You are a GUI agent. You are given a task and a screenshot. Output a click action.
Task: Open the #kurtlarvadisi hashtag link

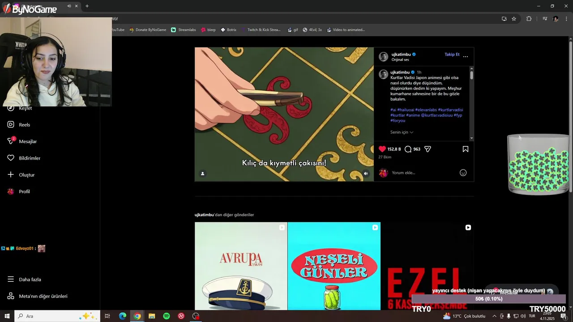[450, 110]
